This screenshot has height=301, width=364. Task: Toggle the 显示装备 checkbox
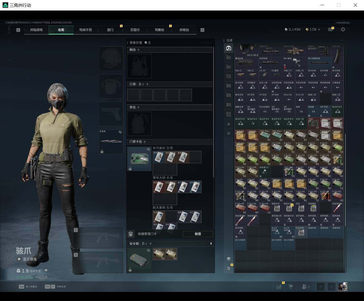(x=19, y=259)
